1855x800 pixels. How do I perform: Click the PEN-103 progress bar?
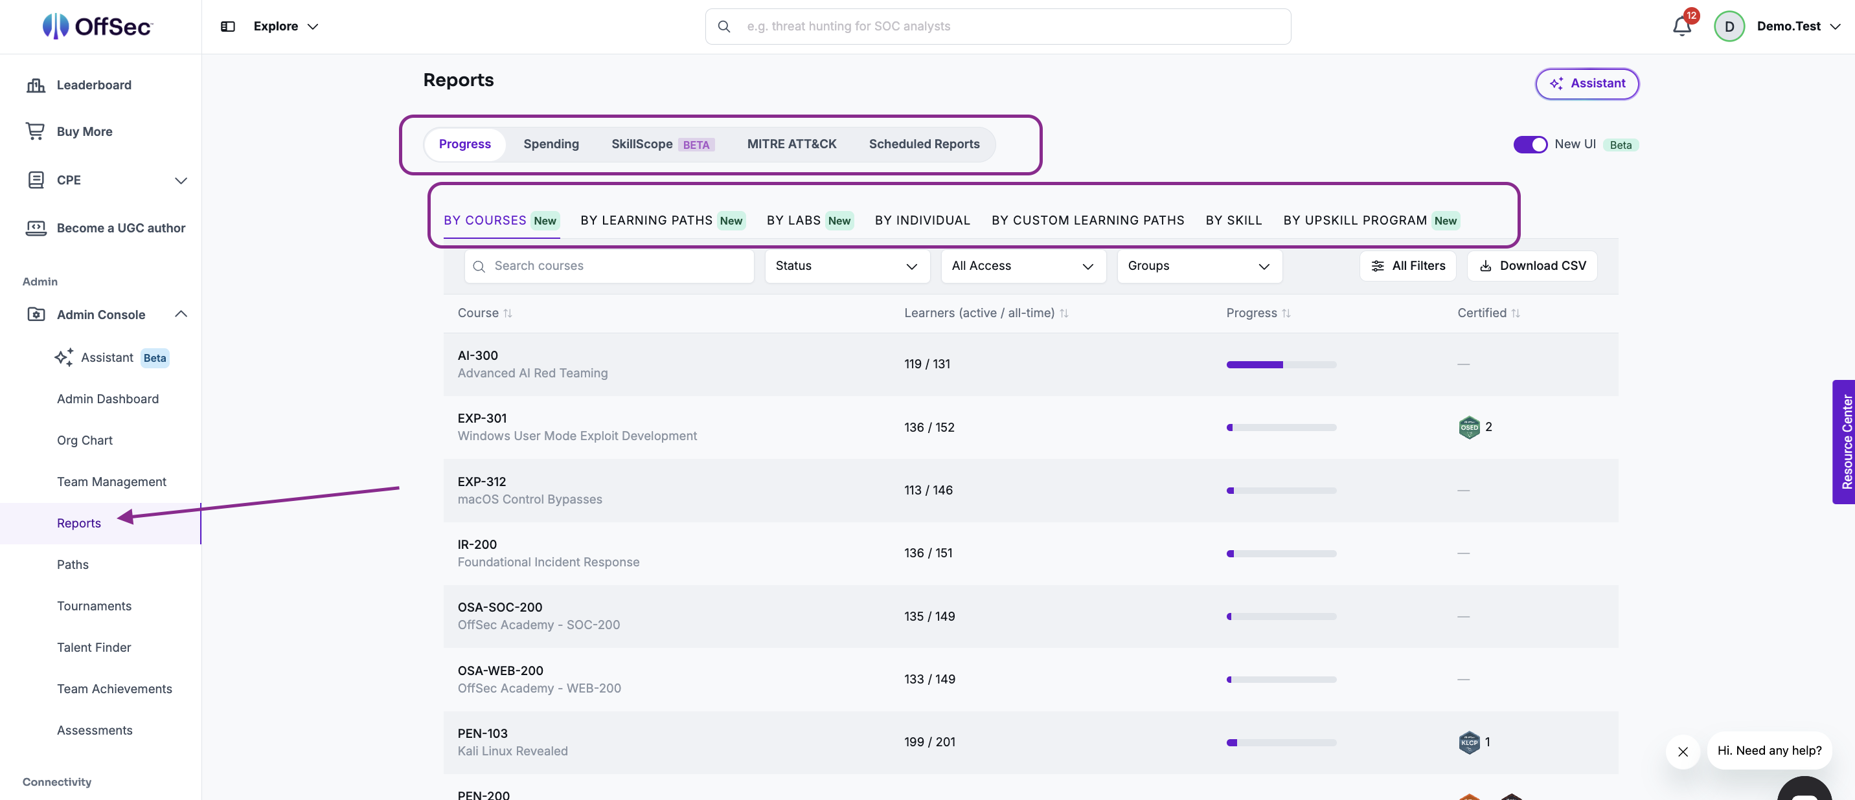[1280, 742]
